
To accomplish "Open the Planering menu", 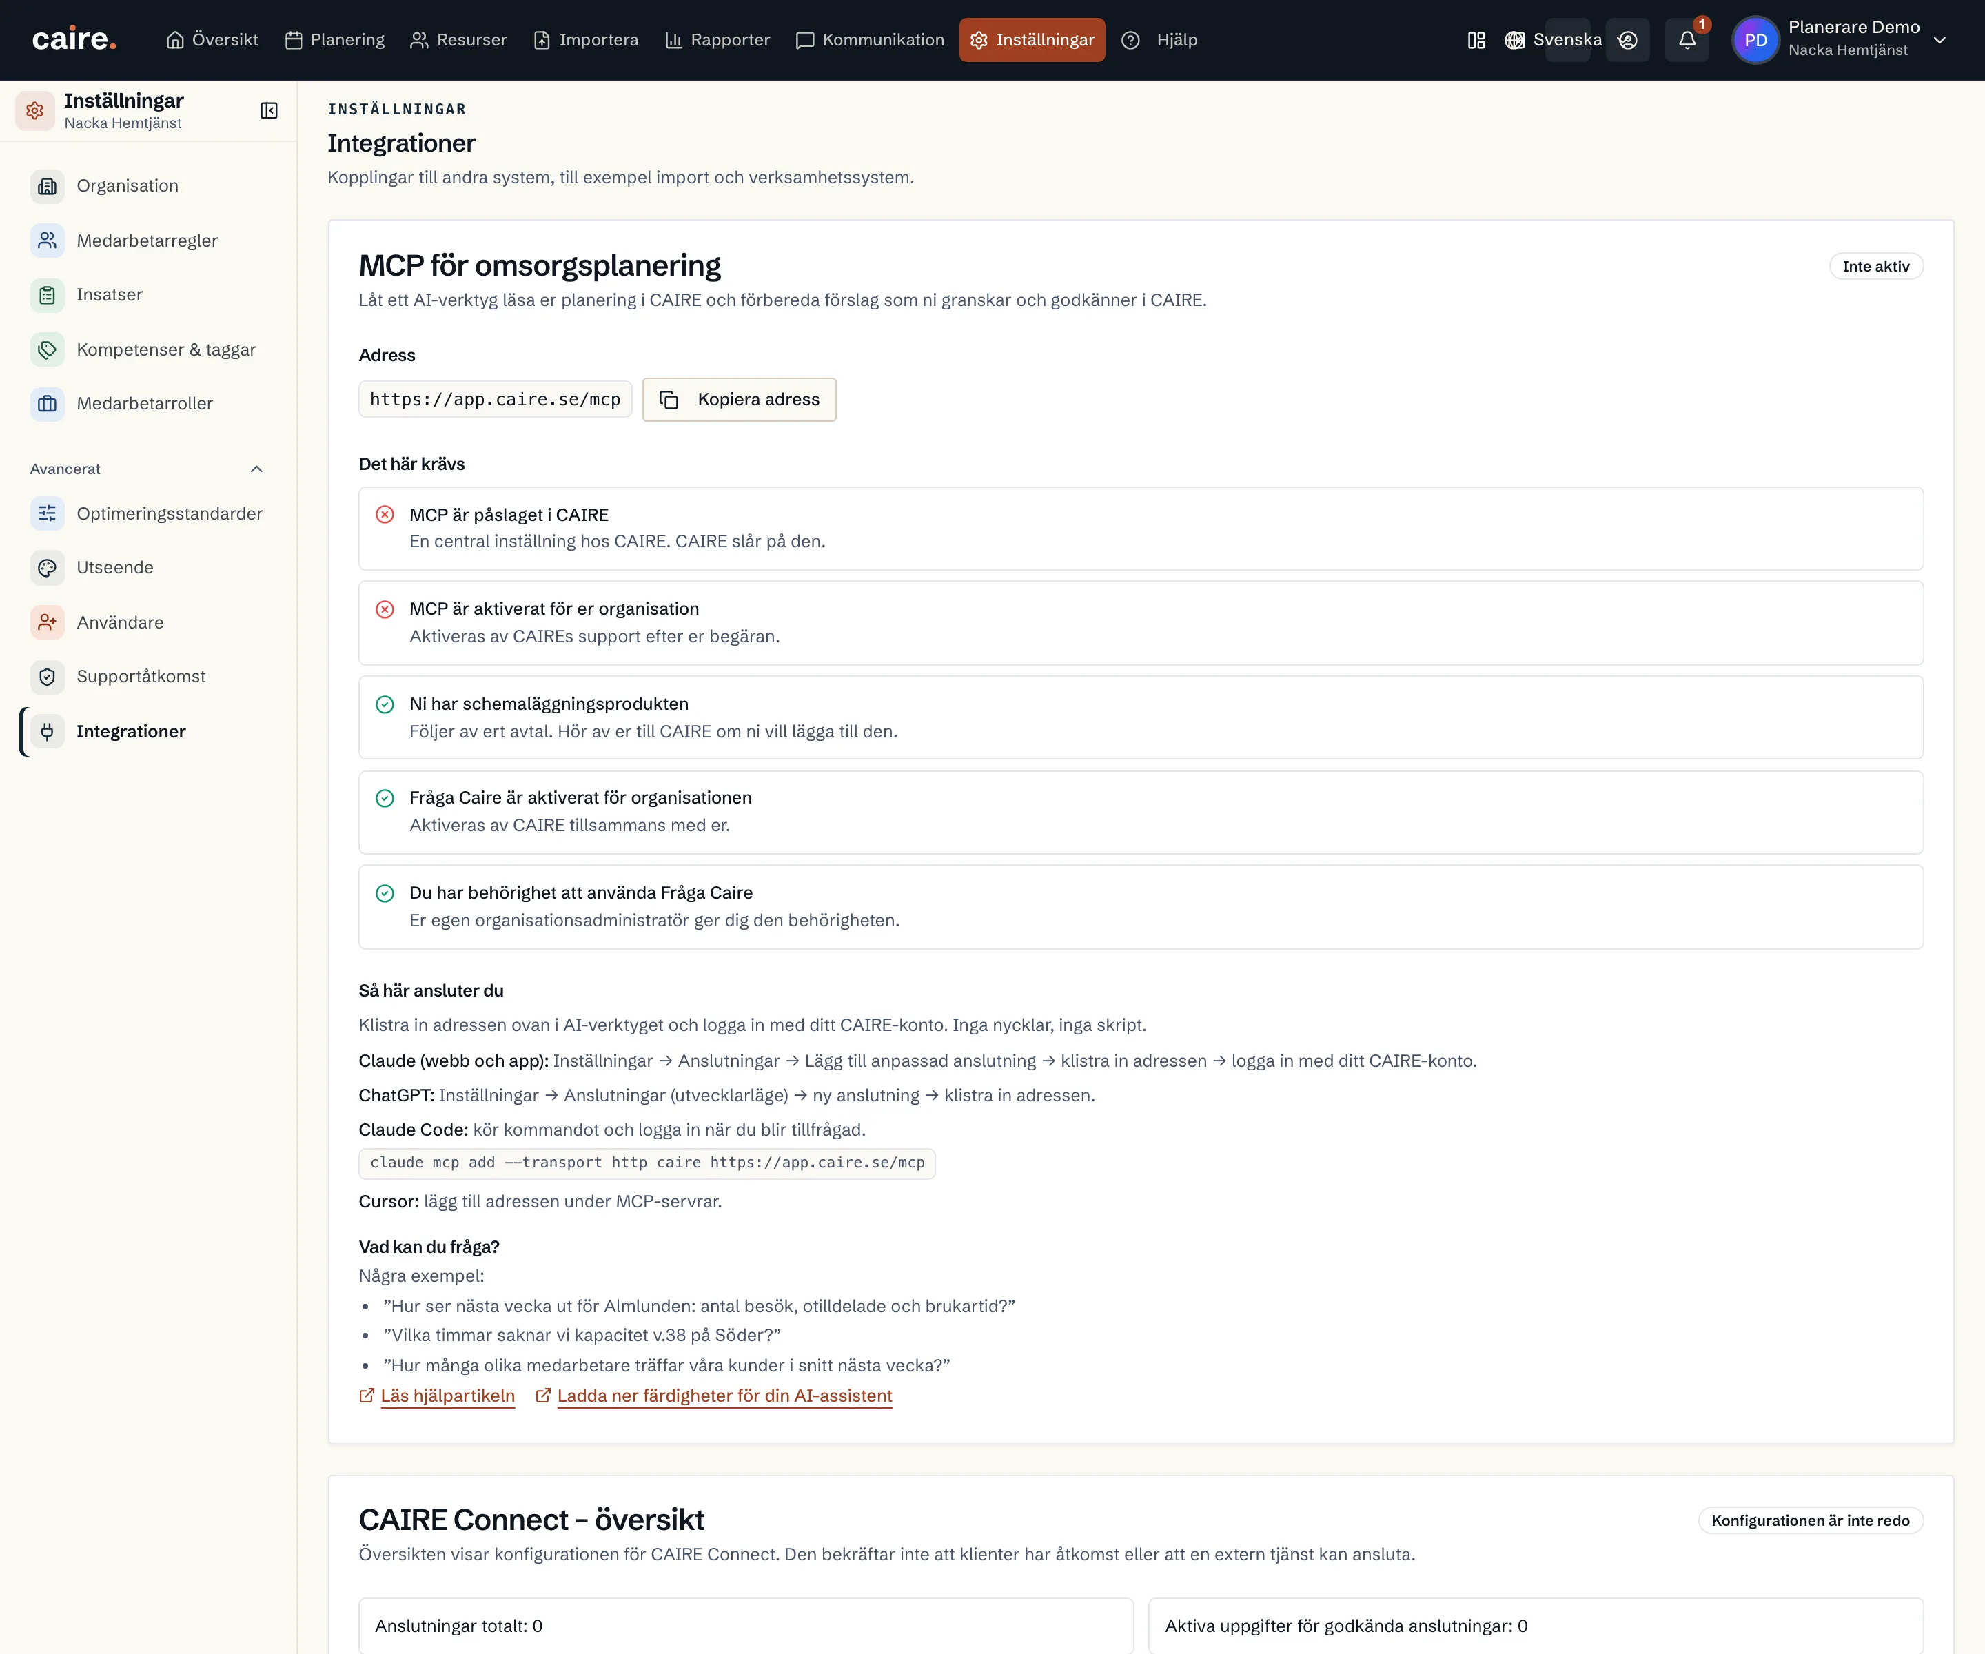I will pyautogui.click(x=334, y=40).
